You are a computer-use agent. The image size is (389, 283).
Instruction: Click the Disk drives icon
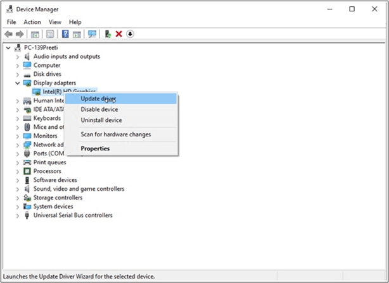pos(27,75)
